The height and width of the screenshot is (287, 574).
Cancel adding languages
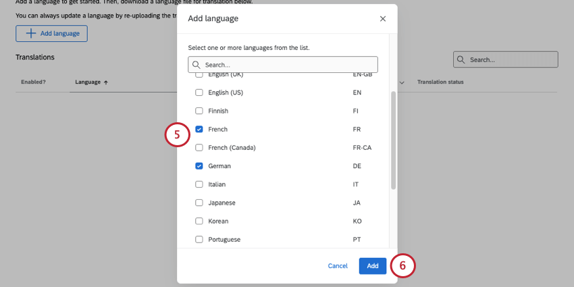338,266
